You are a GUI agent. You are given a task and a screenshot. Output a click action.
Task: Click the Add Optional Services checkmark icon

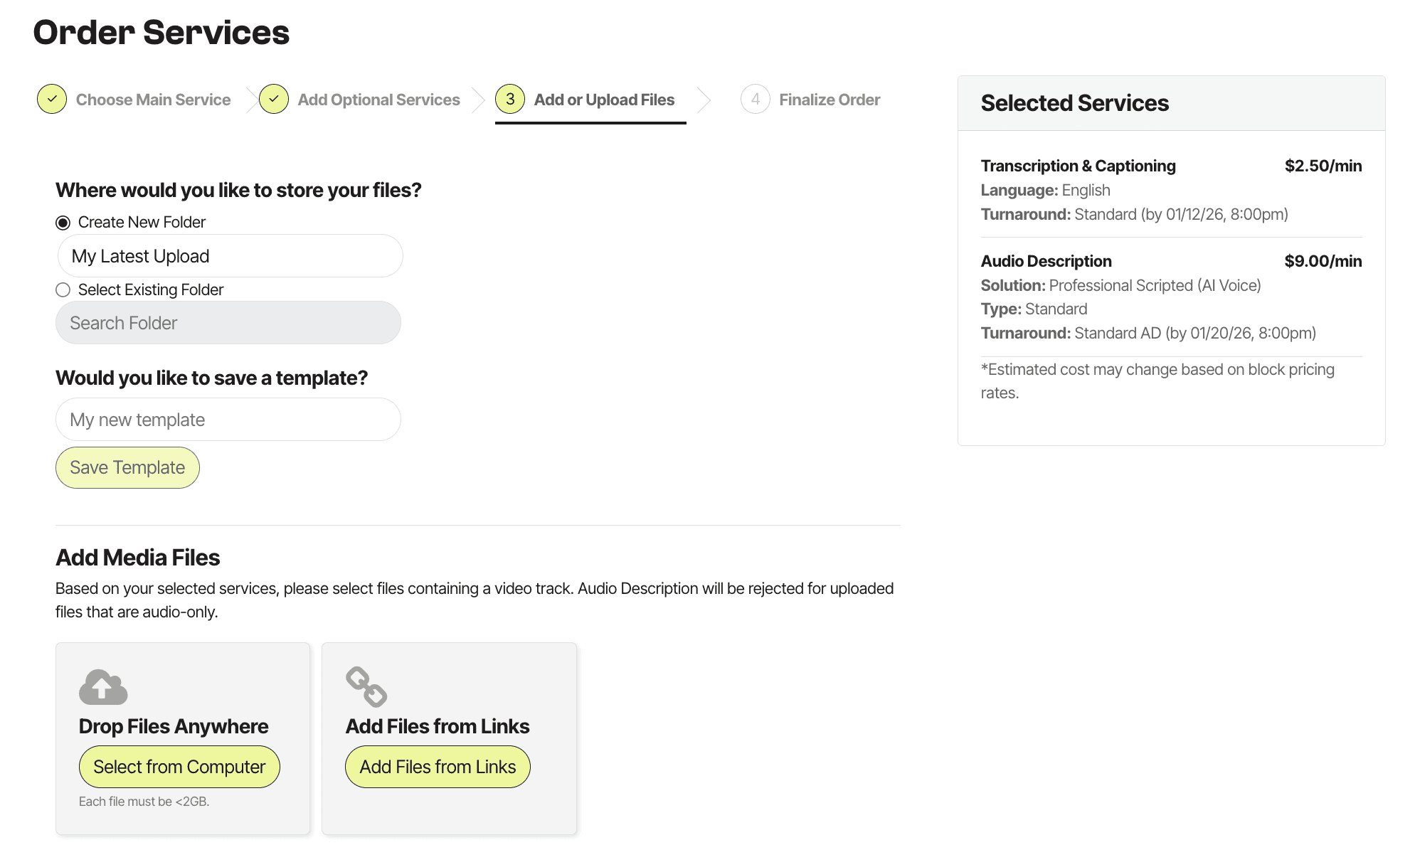click(274, 100)
